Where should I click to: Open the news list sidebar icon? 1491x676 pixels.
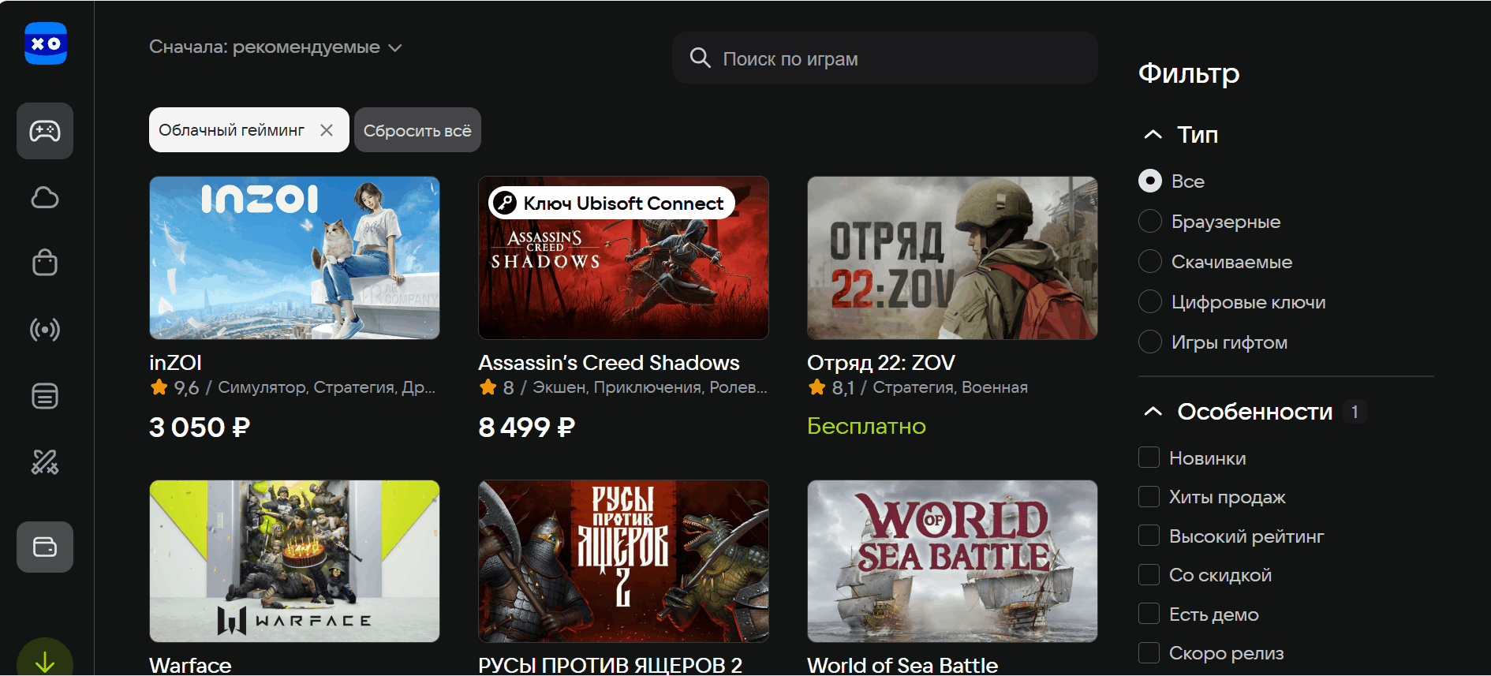(x=45, y=396)
